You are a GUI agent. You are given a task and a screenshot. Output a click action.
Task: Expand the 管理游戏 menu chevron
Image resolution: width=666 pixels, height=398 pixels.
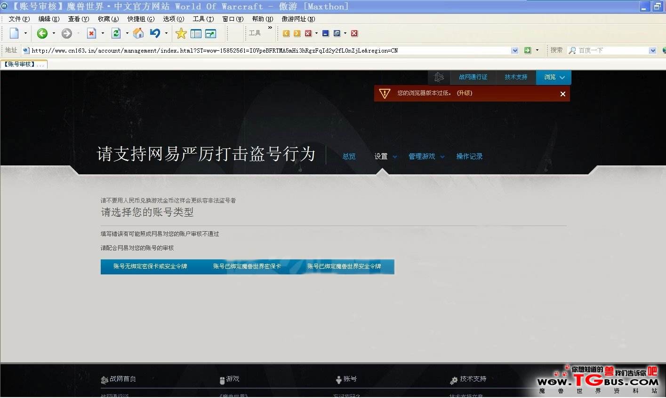pos(442,157)
